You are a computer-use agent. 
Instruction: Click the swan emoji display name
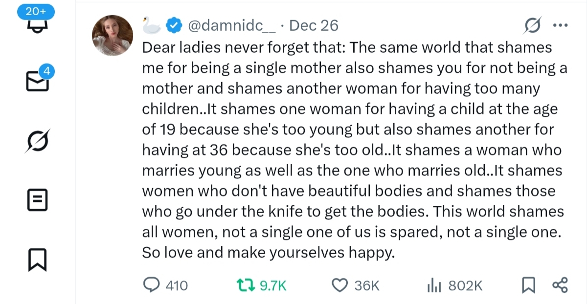click(151, 25)
